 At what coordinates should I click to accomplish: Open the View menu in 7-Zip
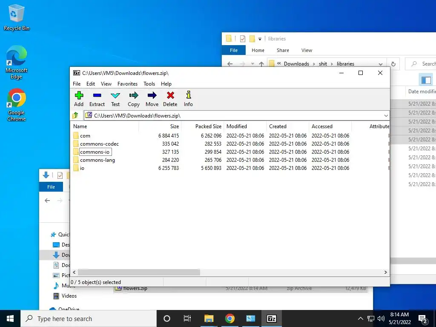(x=106, y=84)
